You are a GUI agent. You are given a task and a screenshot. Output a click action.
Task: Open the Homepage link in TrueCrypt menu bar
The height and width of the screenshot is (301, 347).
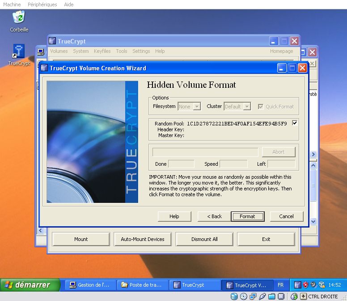pyautogui.click(x=282, y=51)
